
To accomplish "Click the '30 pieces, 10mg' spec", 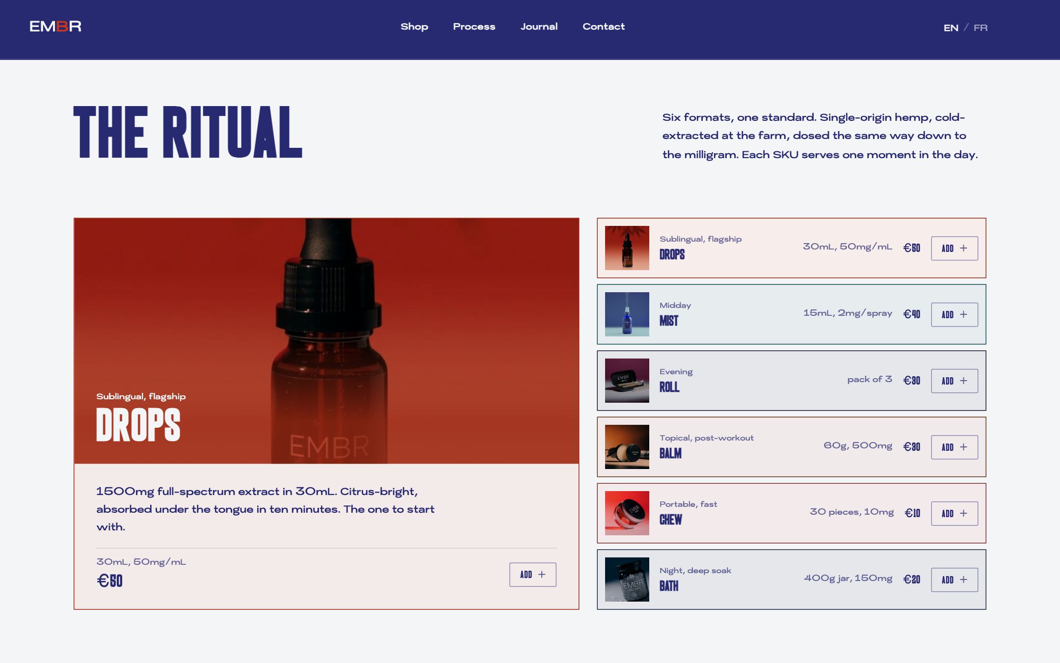I will [x=851, y=512].
